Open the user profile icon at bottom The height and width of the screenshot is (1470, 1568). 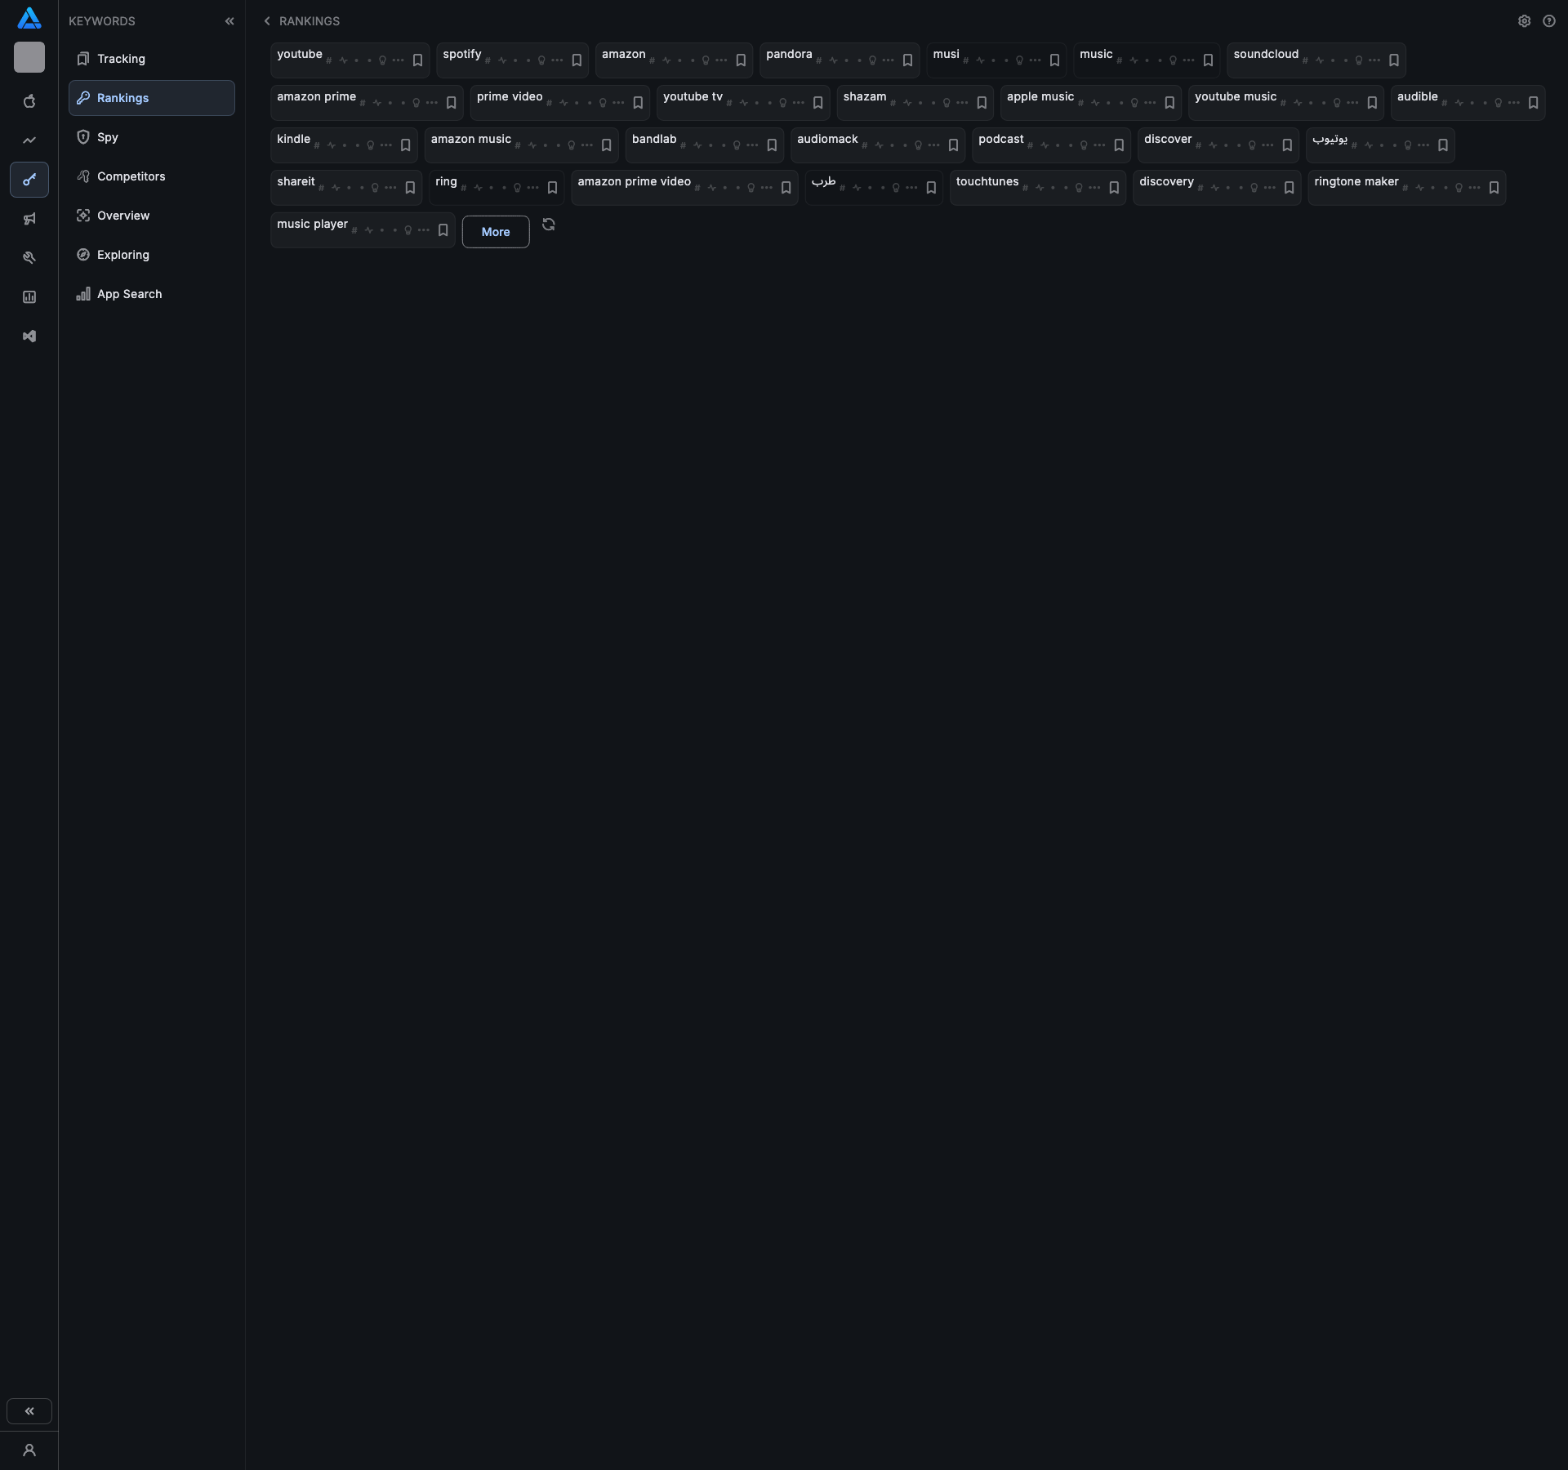point(29,1450)
